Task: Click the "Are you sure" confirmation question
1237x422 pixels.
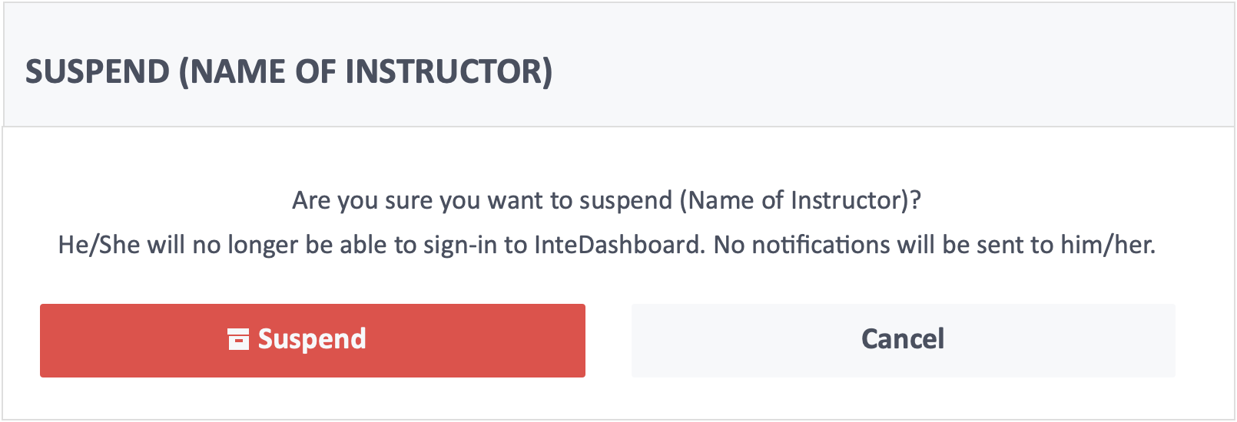Action: [607, 200]
